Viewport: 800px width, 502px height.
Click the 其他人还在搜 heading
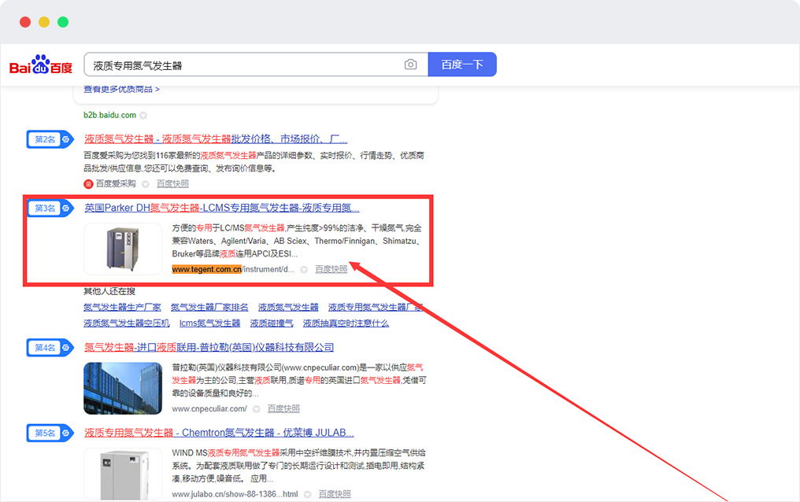point(109,291)
